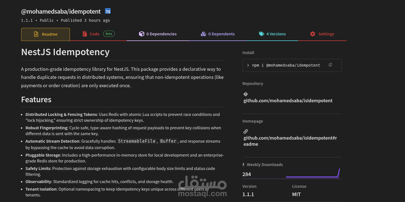Open the package Settings tab
405x202 pixels.
click(322, 34)
